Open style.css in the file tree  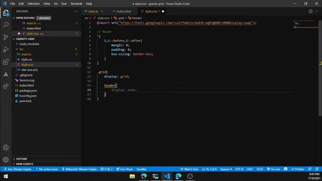[x=27, y=59]
